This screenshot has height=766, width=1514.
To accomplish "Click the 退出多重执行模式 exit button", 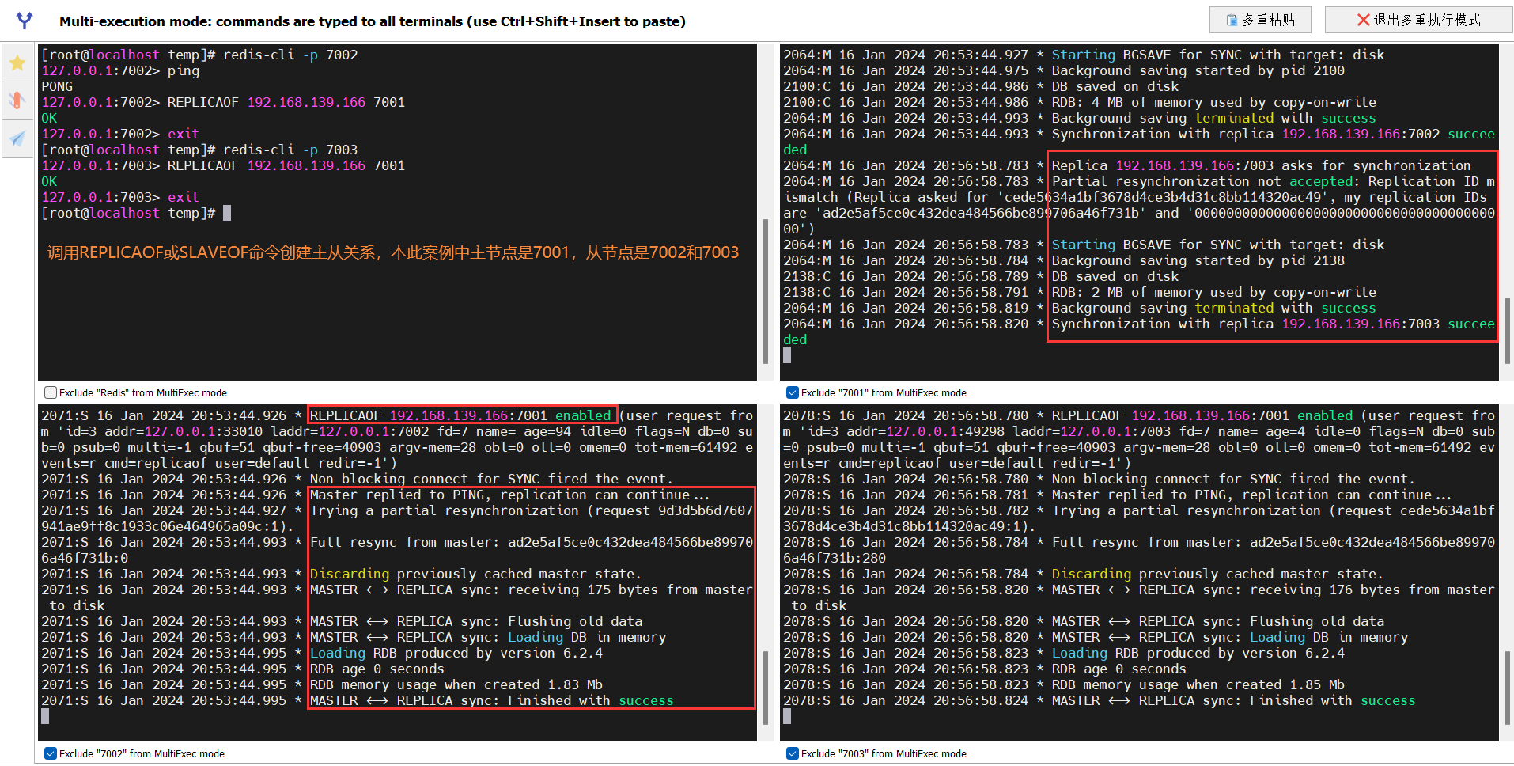I will [x=1418, y=20].
